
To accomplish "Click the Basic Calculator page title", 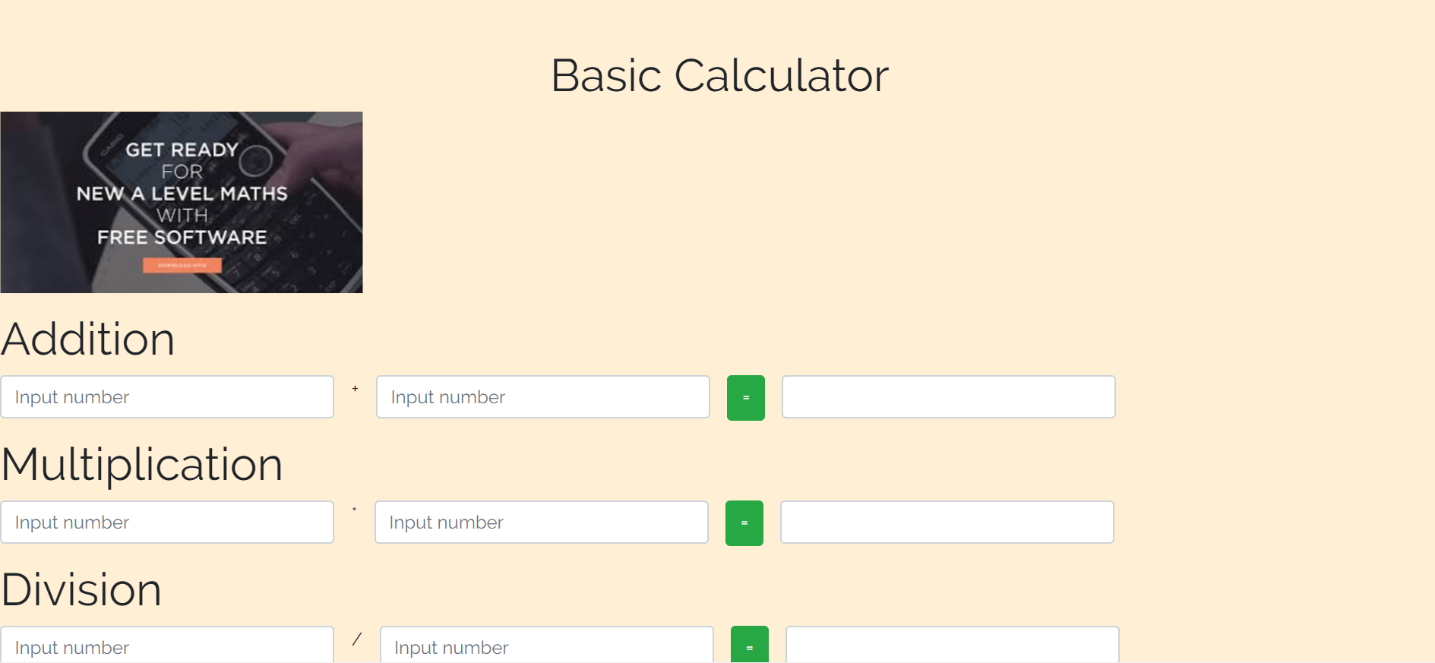I will (x=719, y=75).
